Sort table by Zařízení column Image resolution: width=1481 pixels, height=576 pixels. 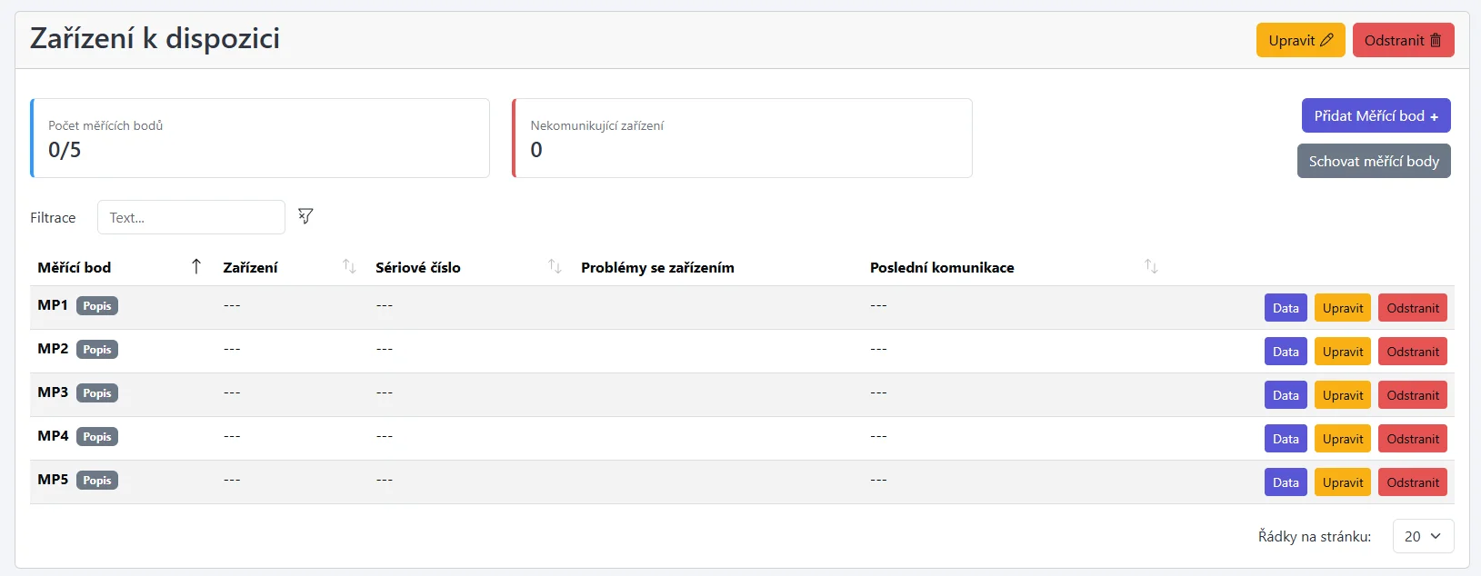click(x=349, y=266)
